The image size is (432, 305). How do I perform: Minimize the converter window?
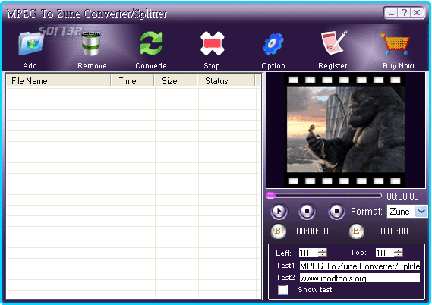(x=392, y=13)
